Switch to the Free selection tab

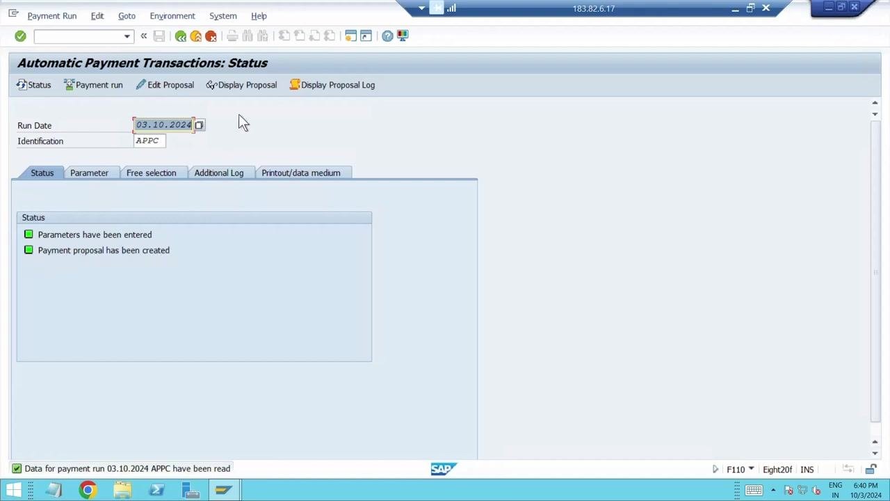152,173
